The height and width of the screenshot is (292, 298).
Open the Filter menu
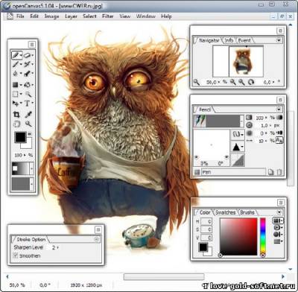(107, 16)
